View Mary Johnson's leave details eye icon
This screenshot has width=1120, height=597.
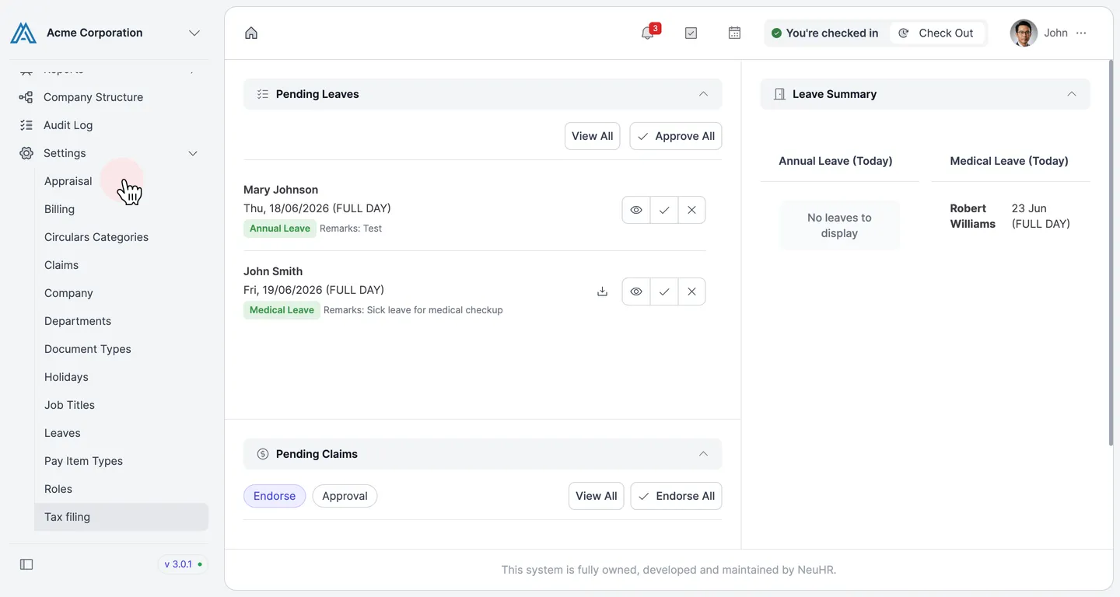(636, 210)
